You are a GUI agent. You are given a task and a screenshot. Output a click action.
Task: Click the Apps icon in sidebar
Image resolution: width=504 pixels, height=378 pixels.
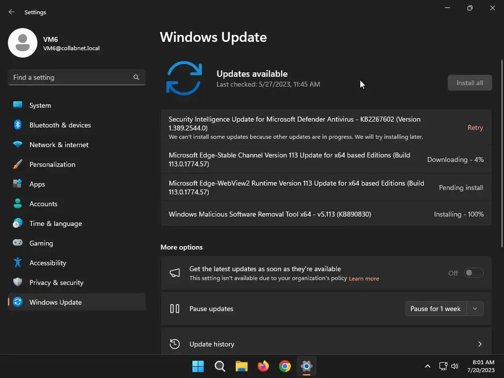click(18, 184)
